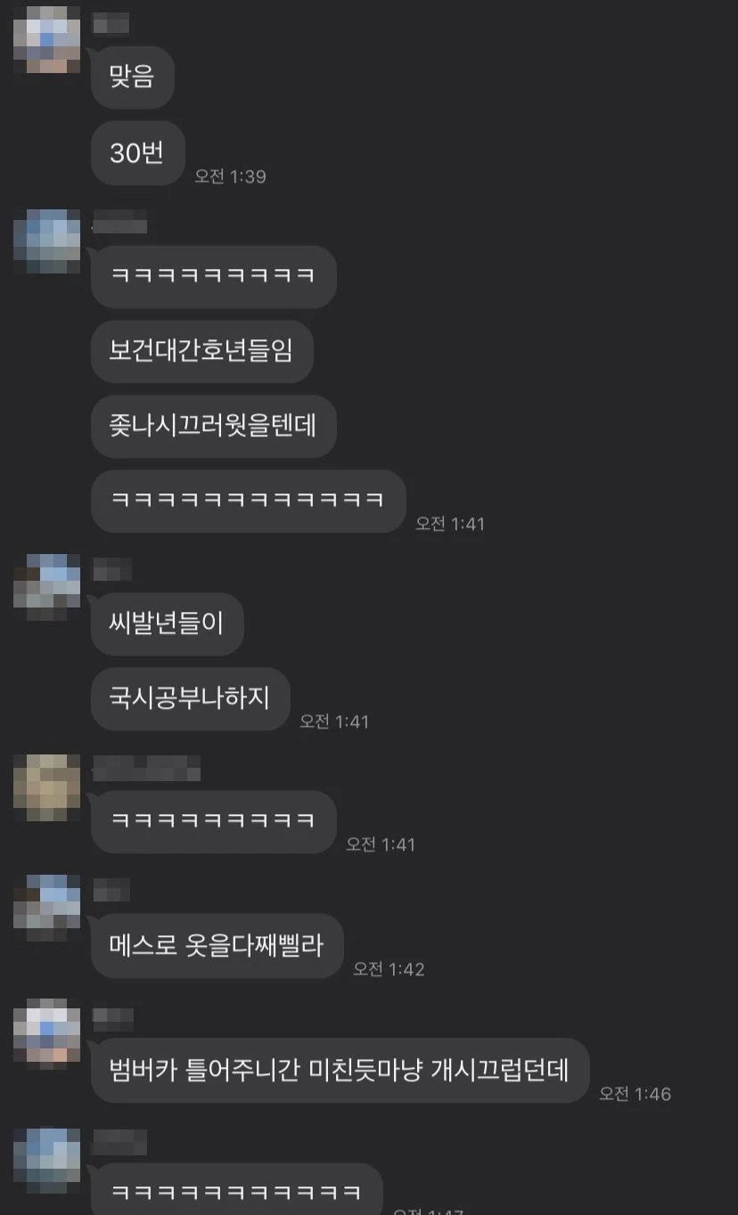Image resolution: width=738 pixels, height=1215 pixels.
Task: Select the message bubble starting with "범버카"
Action: pos(340,1070)
